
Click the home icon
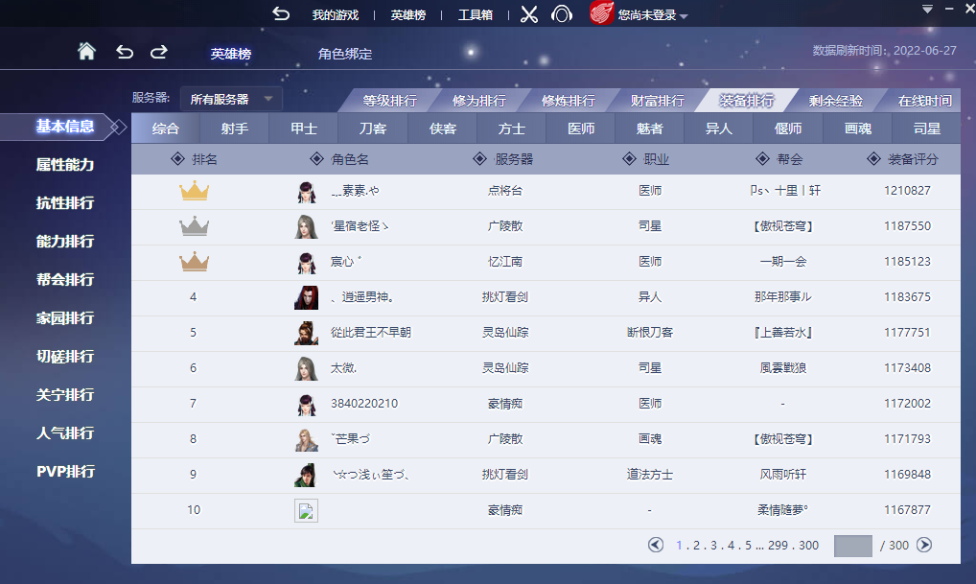point(86,52)
